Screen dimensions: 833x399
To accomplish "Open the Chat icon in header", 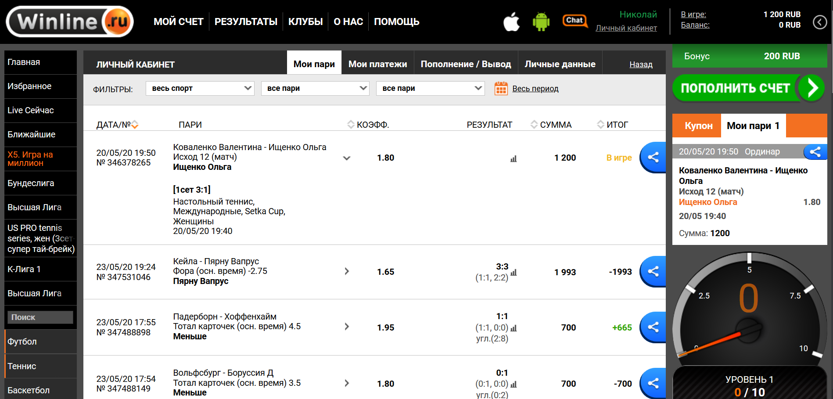I will click(x=574, y=21).
